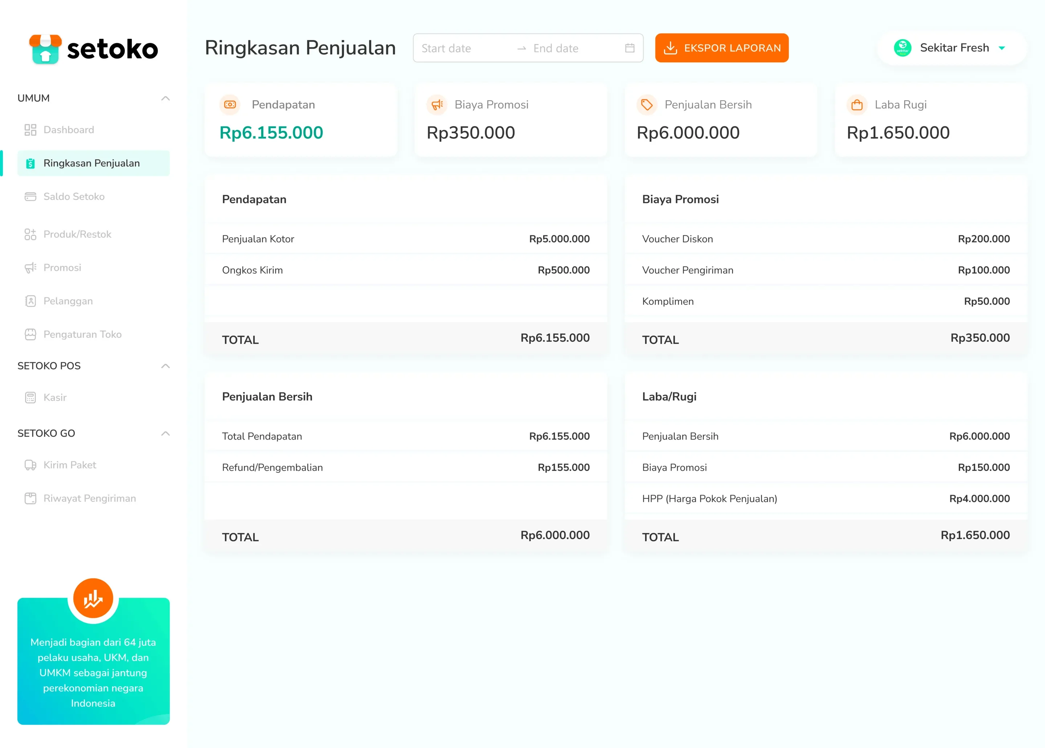Viewport: 1045px width, 748px height.
Task: Click the Rp6.155.000 value in Pendapatan card
Action: point(271,133)
